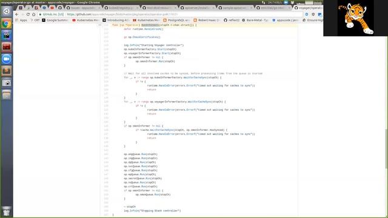Click the blue circle extension icon
Image resolution: width=388 pixels, height=218 pixels.
(307, 15)
